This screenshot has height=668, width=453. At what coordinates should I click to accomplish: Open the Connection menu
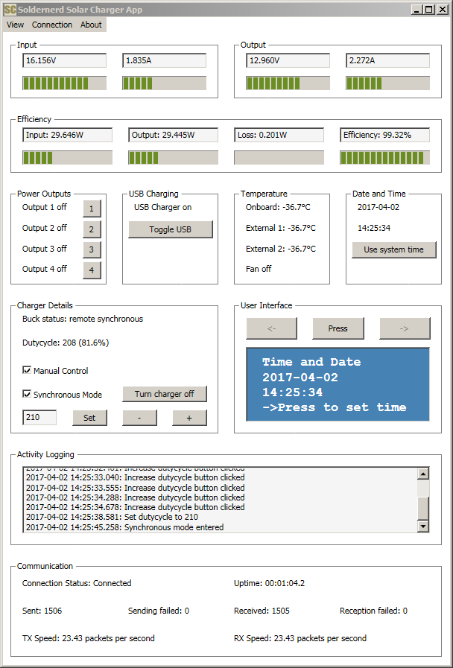click(x=52, y=25)
